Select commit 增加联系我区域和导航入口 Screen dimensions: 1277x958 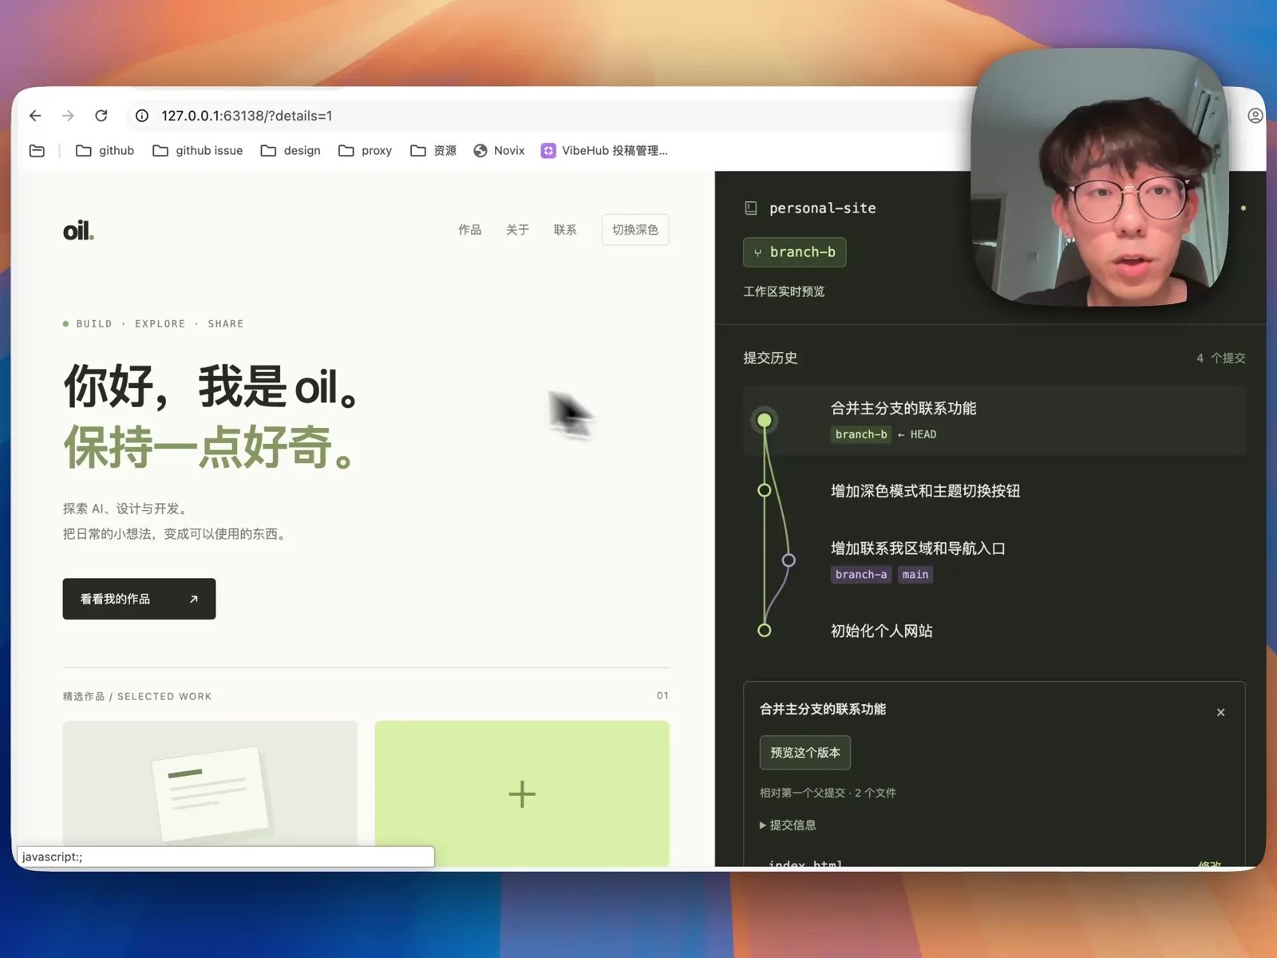click(918, 548)
